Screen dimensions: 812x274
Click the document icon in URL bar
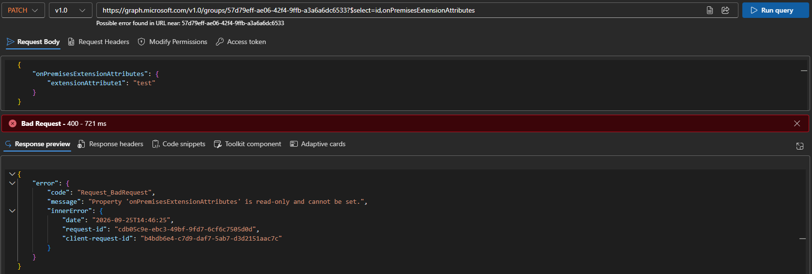[710, 10]
